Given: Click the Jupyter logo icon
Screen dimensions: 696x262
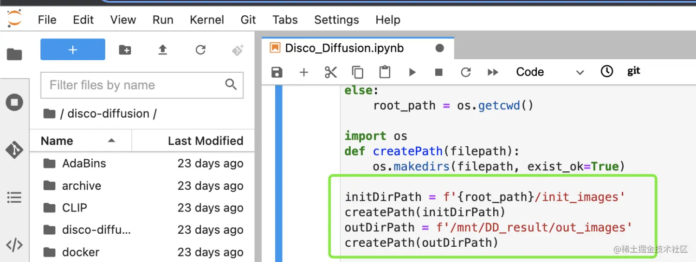Looking at the screenshot, I should (14, 19).
